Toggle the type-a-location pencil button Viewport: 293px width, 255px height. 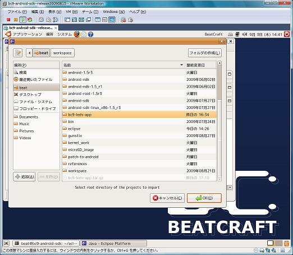[x=18, y=53]
